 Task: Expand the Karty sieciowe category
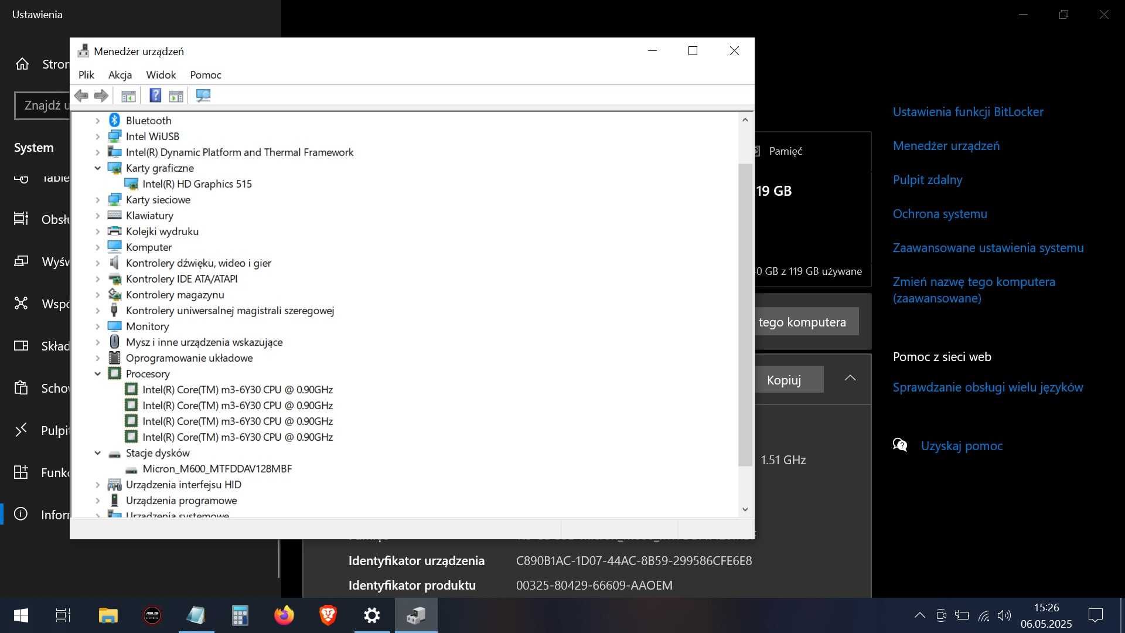pyautogui.click(x=98, y=200)
